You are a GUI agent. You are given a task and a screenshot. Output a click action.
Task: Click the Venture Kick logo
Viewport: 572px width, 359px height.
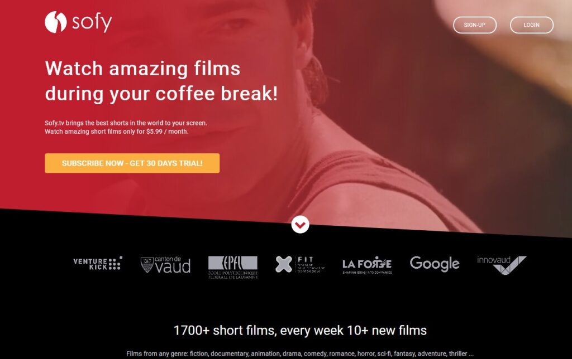98,263
